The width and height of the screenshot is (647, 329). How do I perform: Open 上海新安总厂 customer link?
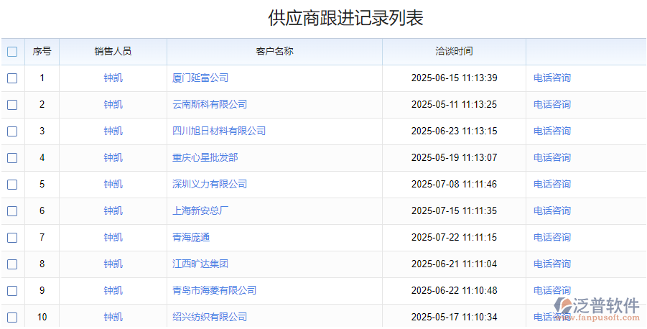coord(200,211)
